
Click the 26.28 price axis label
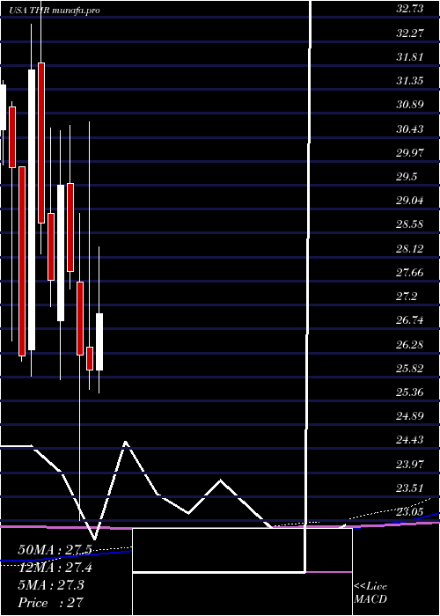(x=410, y=345)
